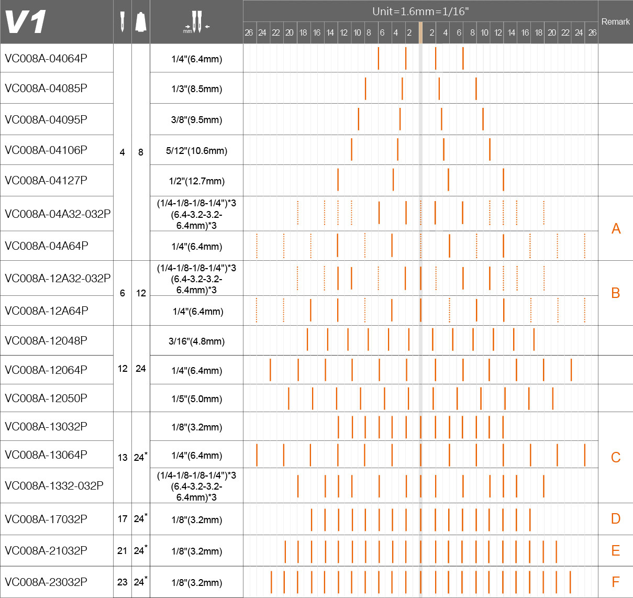Expand the Remark D row entry
Screen dimensions: 633x598
(616, 519)
